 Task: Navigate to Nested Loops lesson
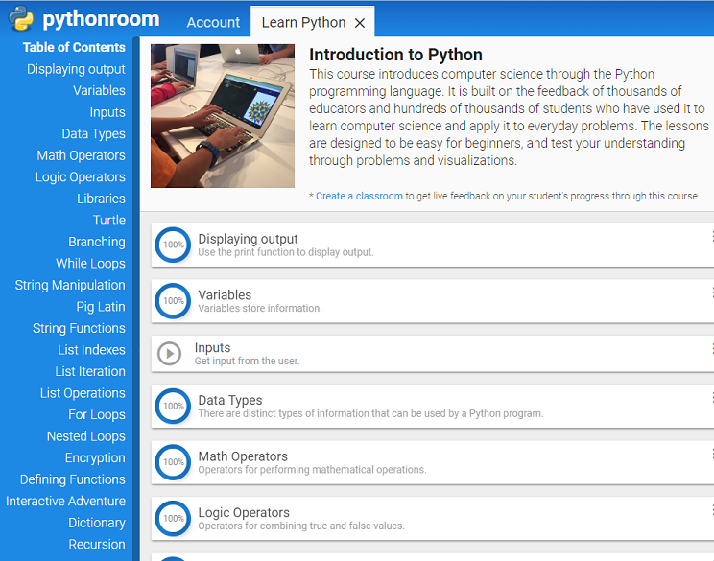(86, 436)
